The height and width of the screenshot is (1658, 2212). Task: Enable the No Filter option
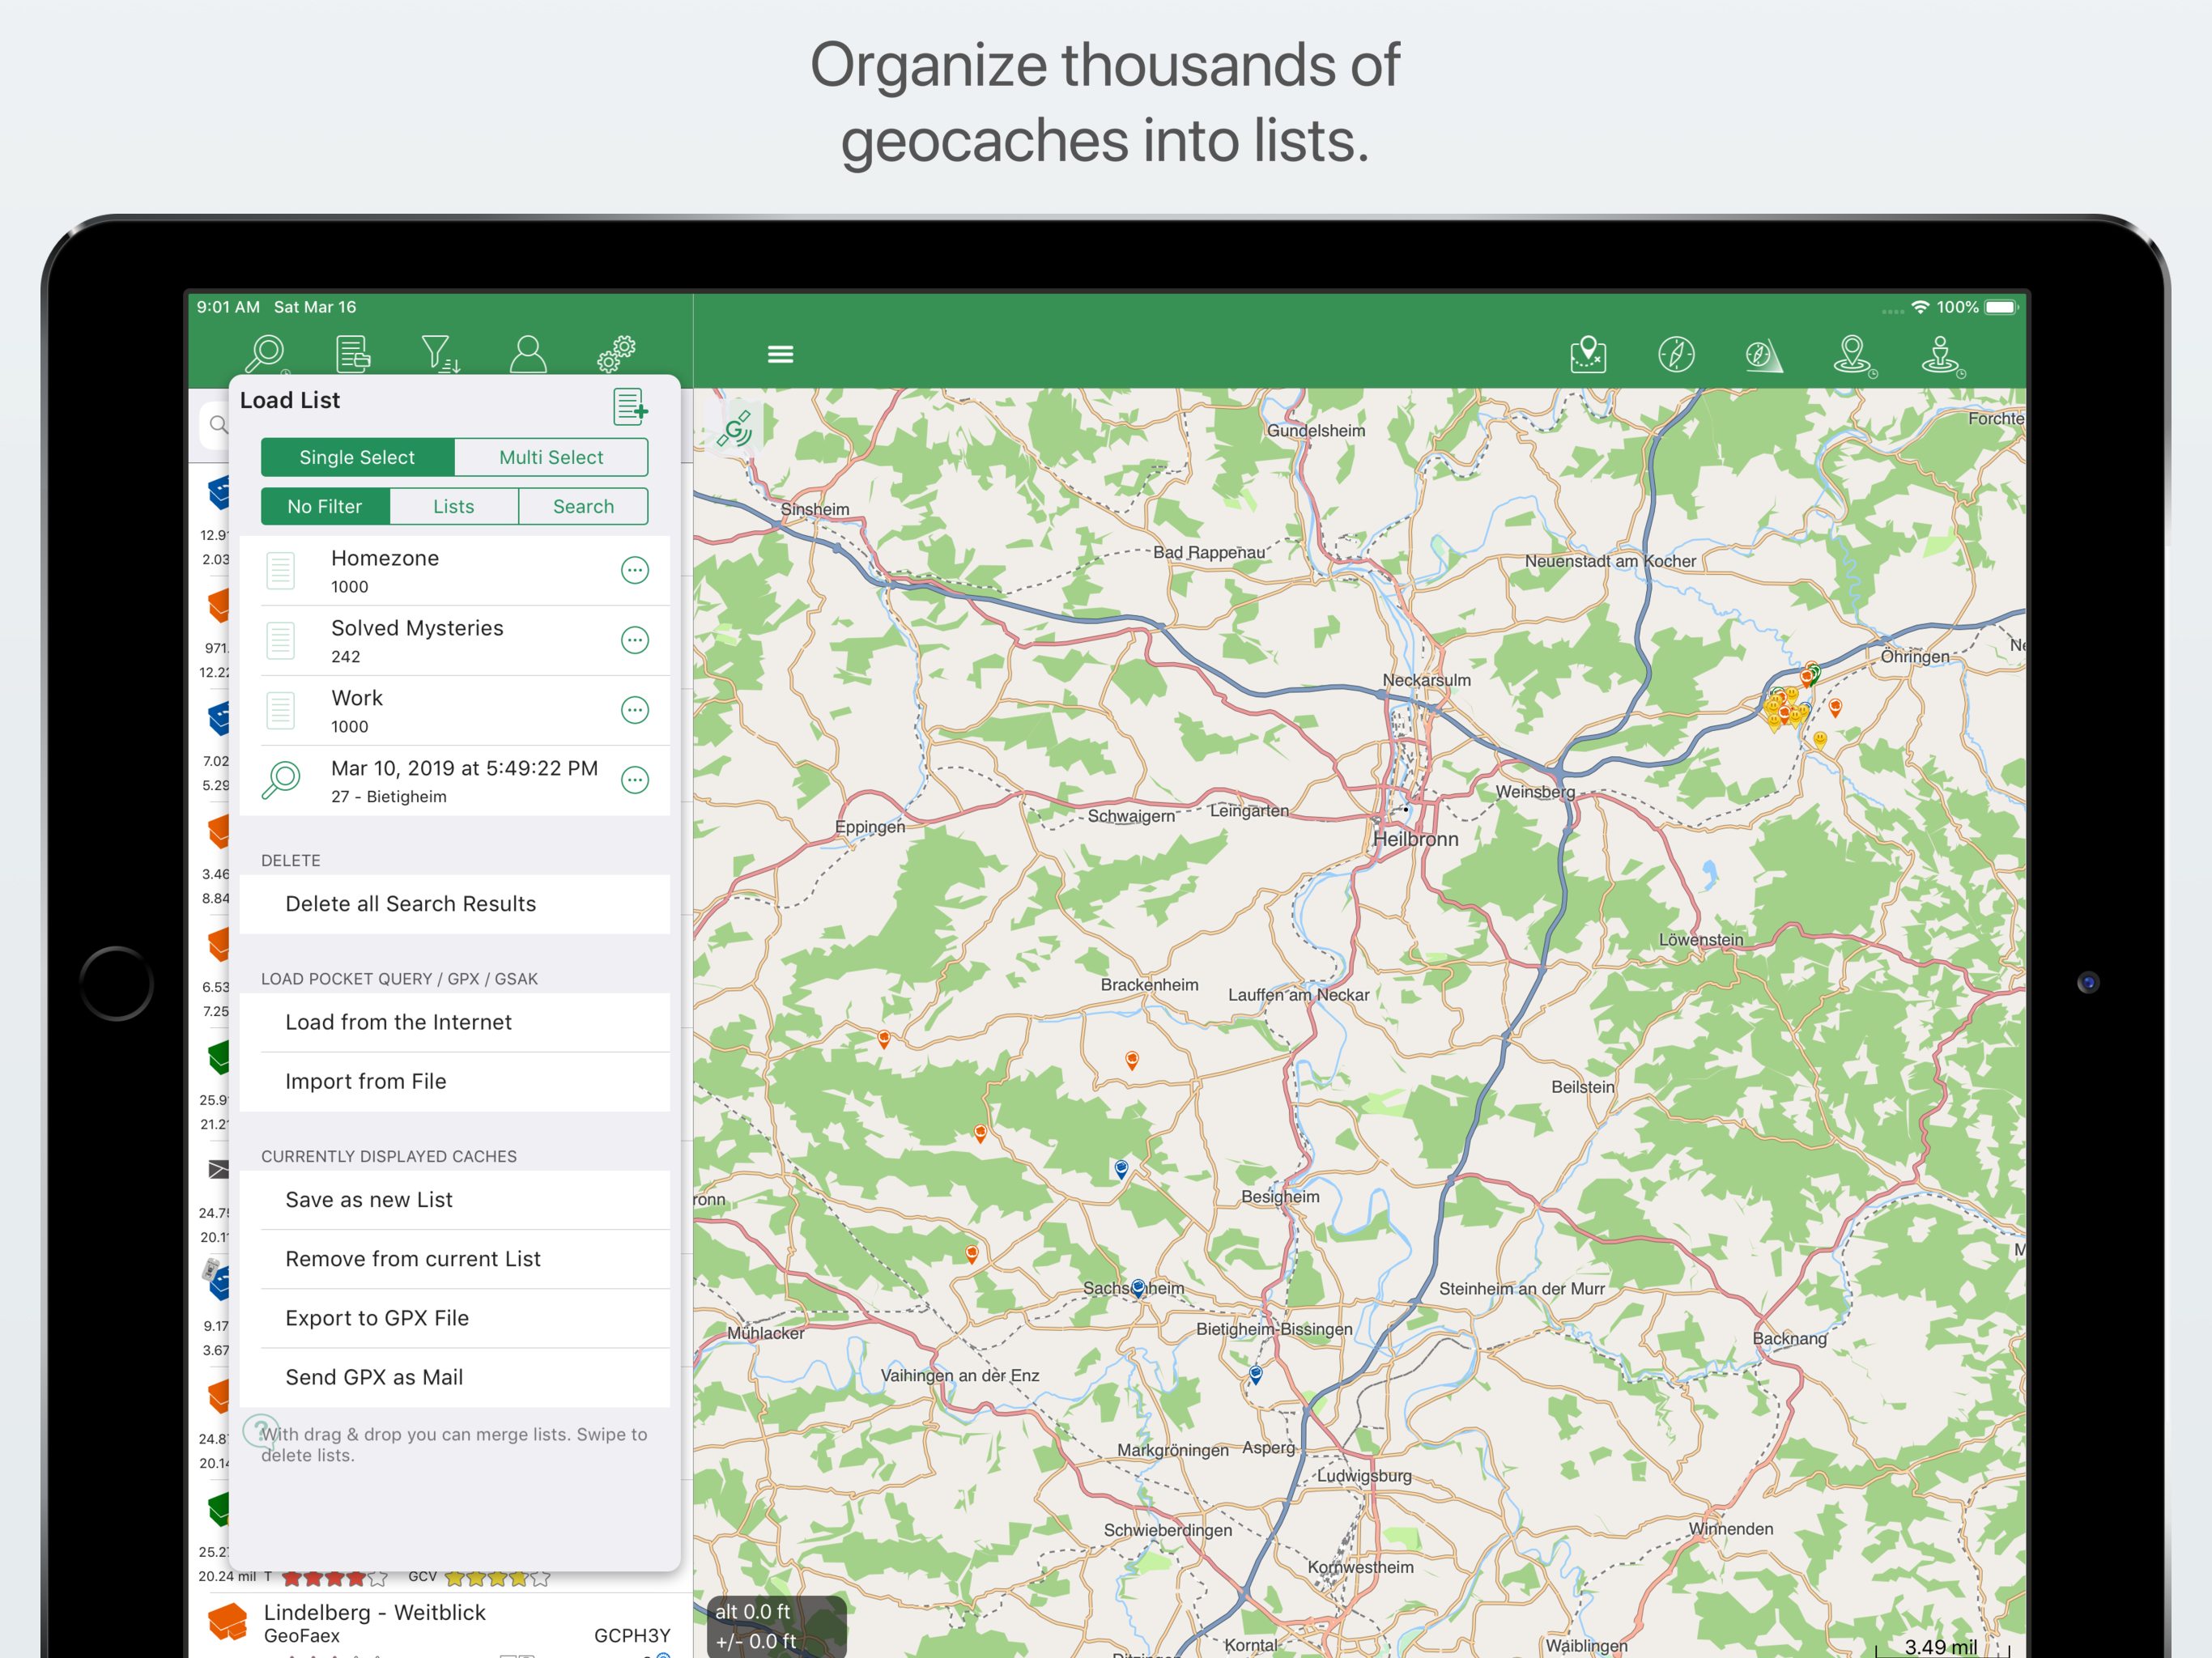pos(325,506)
